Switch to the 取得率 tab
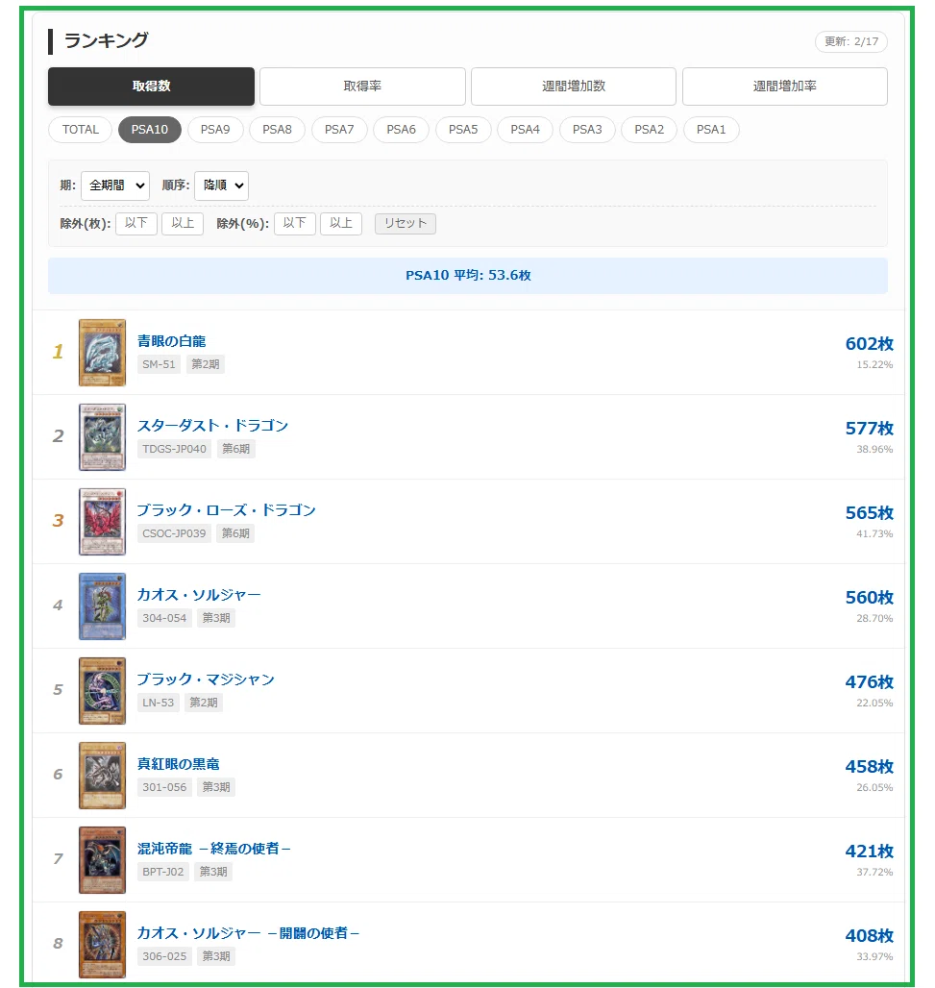935x988 pixels. point(362,86)
